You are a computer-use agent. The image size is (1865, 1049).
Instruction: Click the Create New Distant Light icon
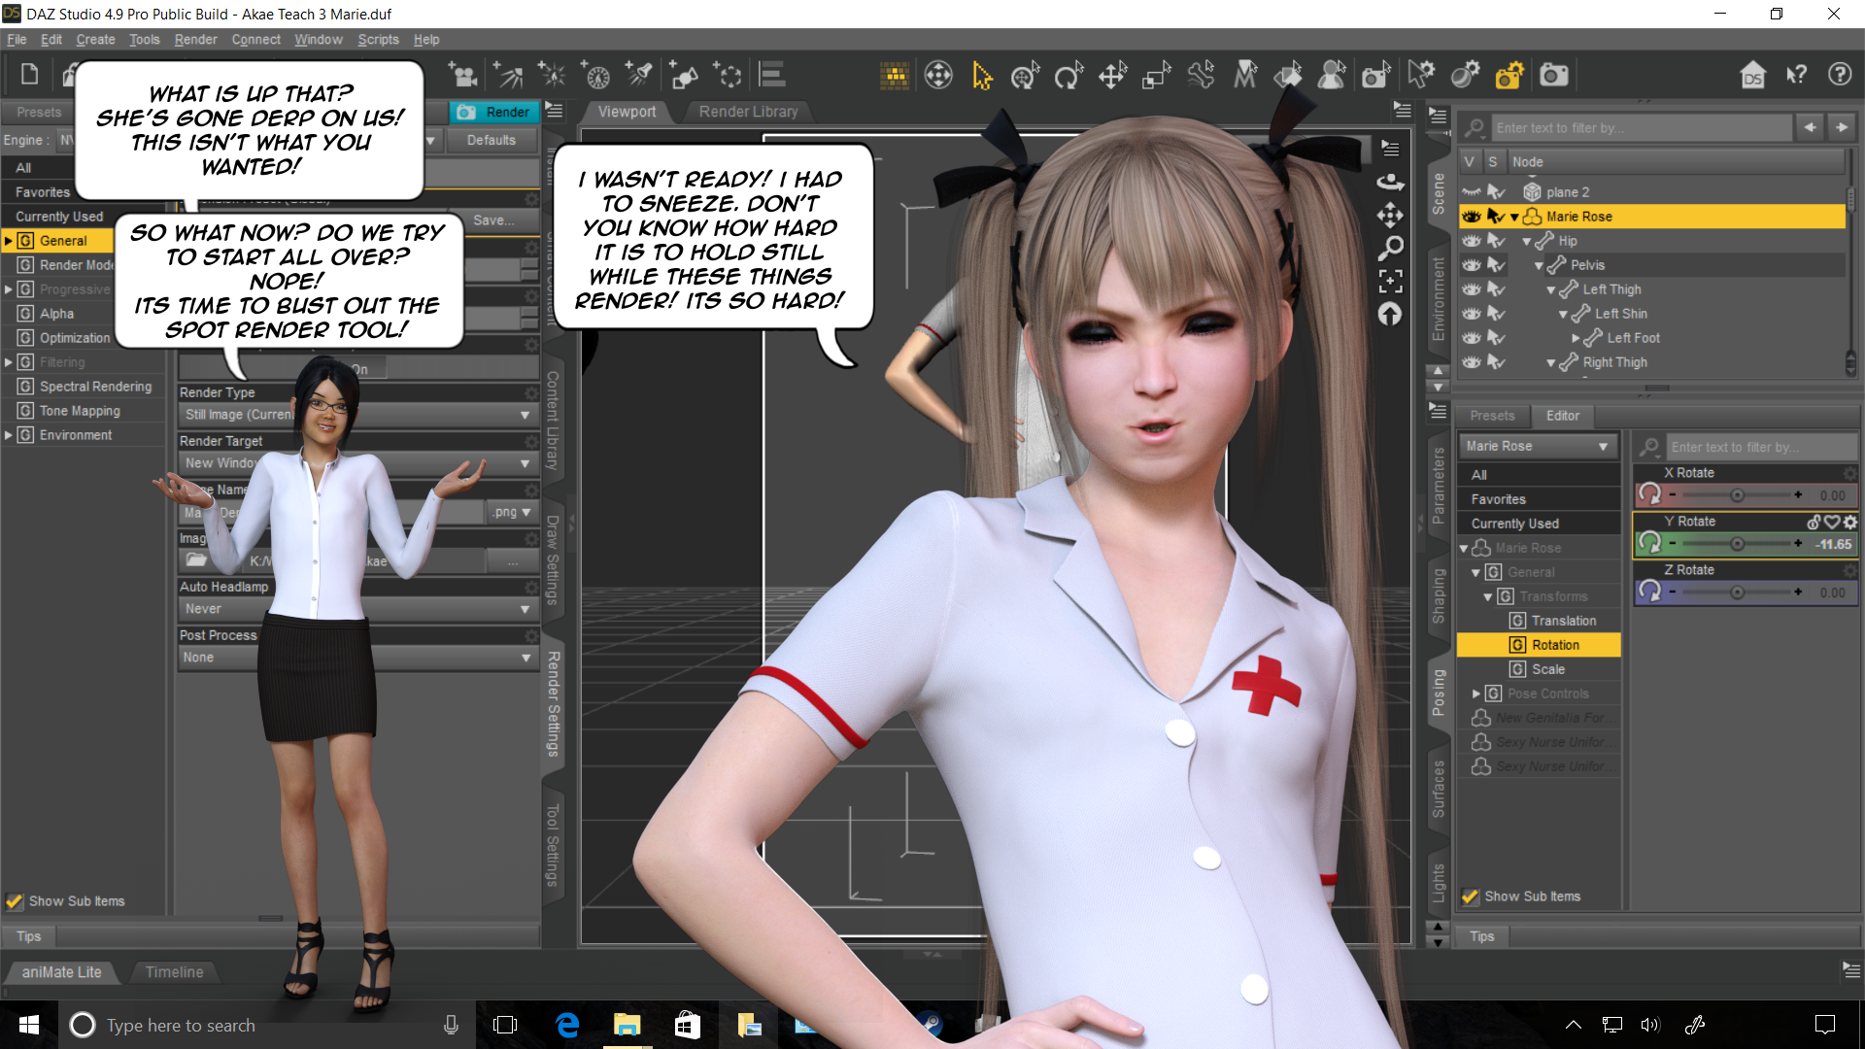click(508, 75)
